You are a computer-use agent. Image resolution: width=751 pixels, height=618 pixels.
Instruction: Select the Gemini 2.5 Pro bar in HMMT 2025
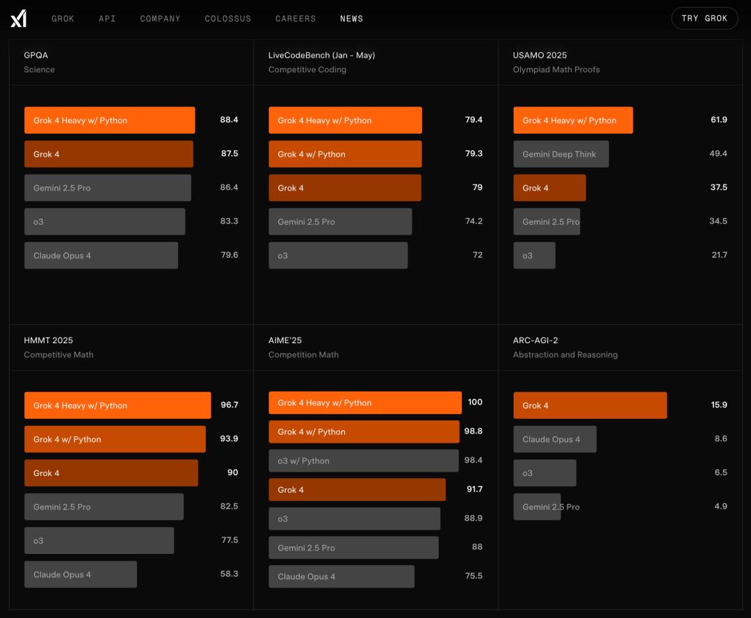point(104,507)
